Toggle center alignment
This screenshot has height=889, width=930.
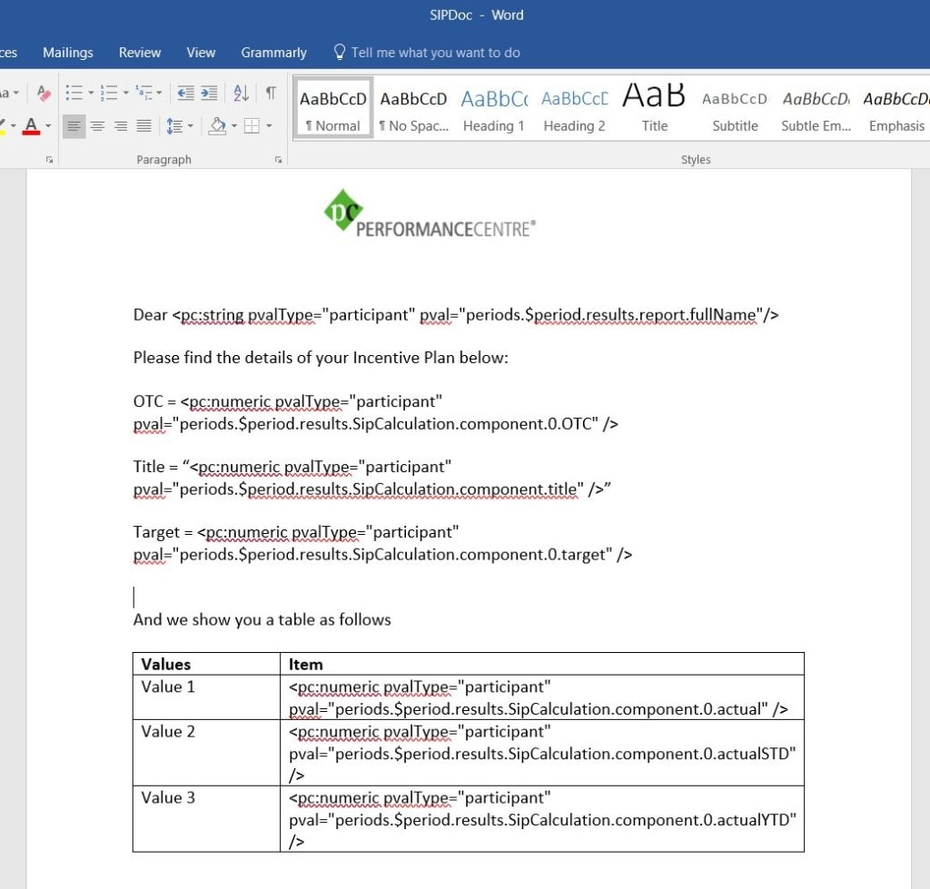tap(97, 125)
